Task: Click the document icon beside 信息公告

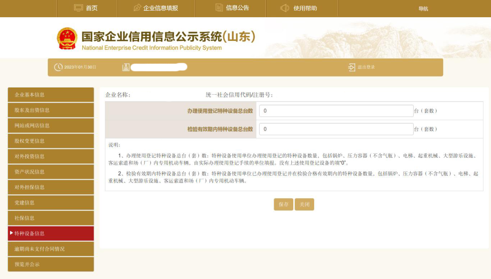Action: pyautogui.click(x=219, y=8)
